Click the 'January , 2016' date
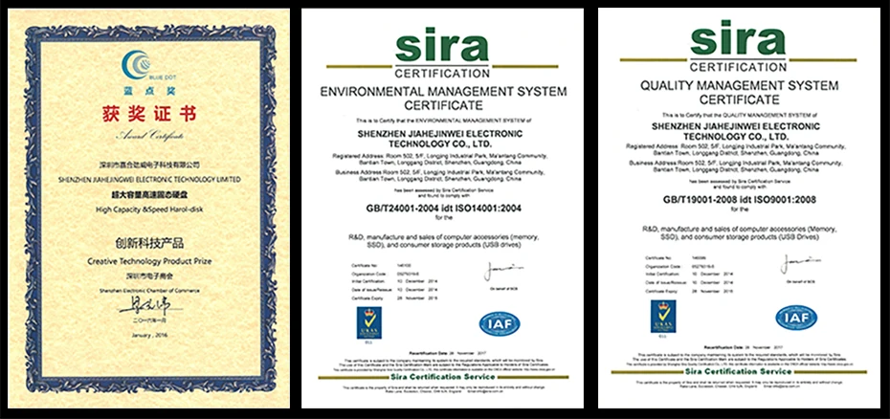Viewport: 890px width, 419px height. coord(149,335)
